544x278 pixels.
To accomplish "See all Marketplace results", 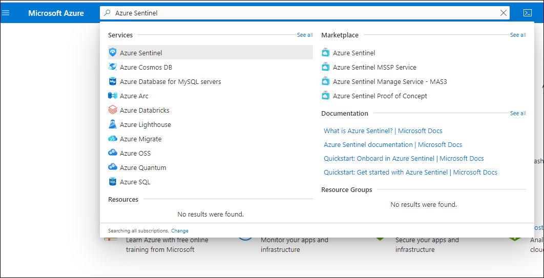I will pyautogui.click(x=518, y=35).
